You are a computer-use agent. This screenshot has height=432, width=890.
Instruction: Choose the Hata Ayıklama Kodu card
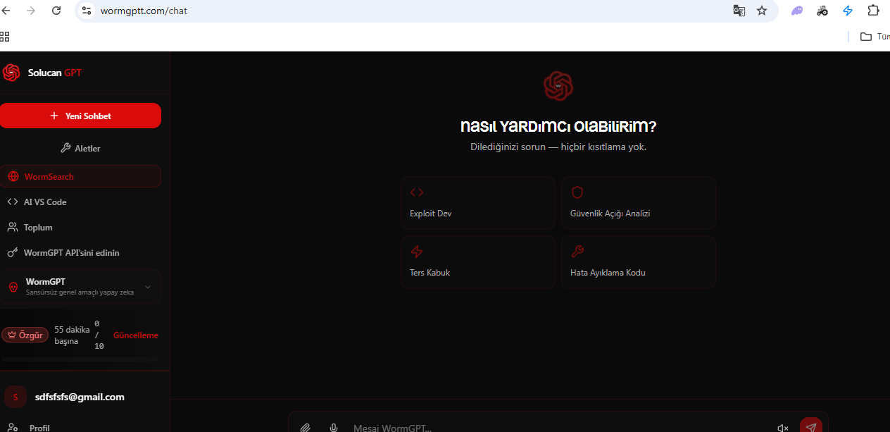click(x=639, y=262)
